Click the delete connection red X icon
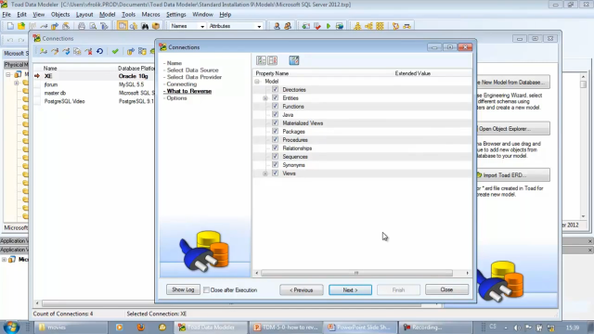This screenshot has width=594, height=334. (89, 52)
